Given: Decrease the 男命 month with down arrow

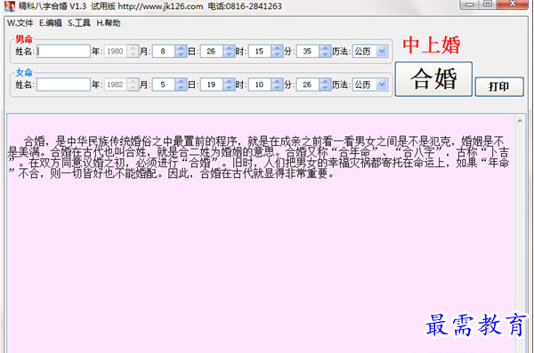Looking at the screenshot, I should point(181,54).
